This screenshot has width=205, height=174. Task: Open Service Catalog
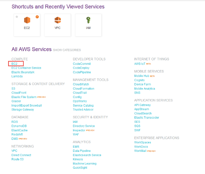coord(83,106)
